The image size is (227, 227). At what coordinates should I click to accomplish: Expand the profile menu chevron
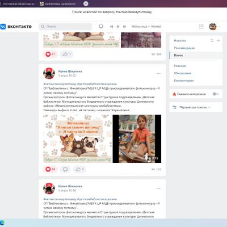tap(219, 27)
